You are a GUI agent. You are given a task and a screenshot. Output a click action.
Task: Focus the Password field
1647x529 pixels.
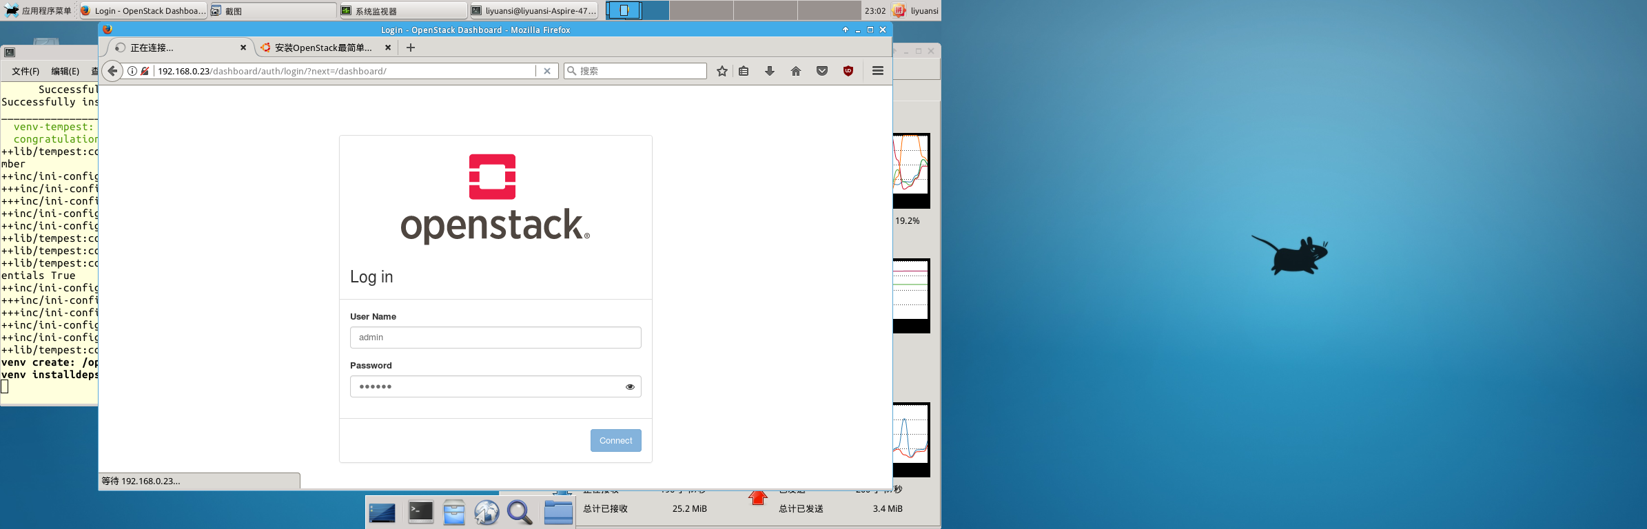coord(495,386)
